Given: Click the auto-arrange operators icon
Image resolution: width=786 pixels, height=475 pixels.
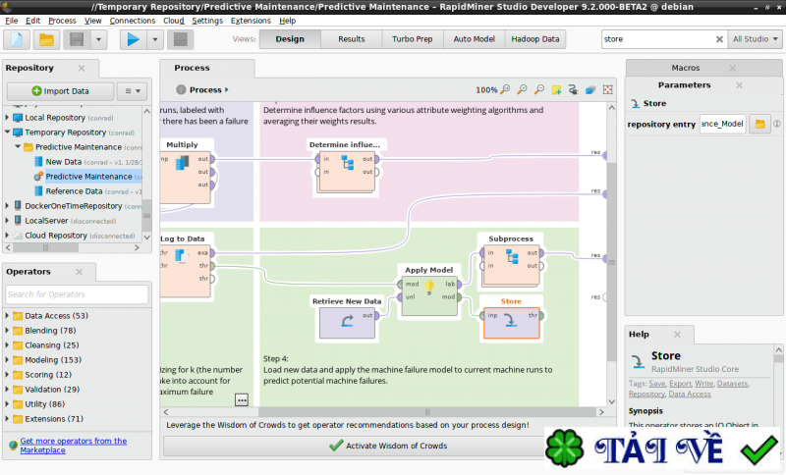Looking at the screenshot, I should coord(574,89).
